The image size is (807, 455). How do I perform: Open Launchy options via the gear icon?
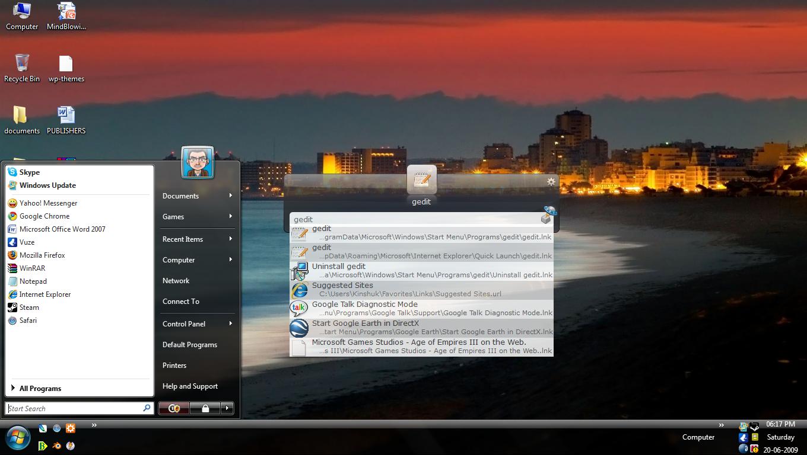click(551, 181)
